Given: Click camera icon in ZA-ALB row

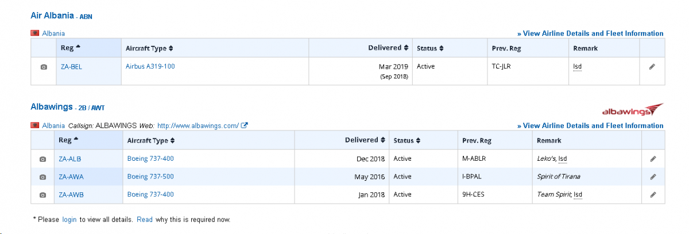Looking at the screenshot, I should pos(42,160).
